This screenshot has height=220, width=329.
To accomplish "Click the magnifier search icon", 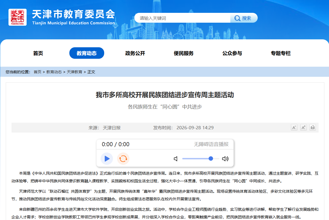I will [x=237, y=18].
